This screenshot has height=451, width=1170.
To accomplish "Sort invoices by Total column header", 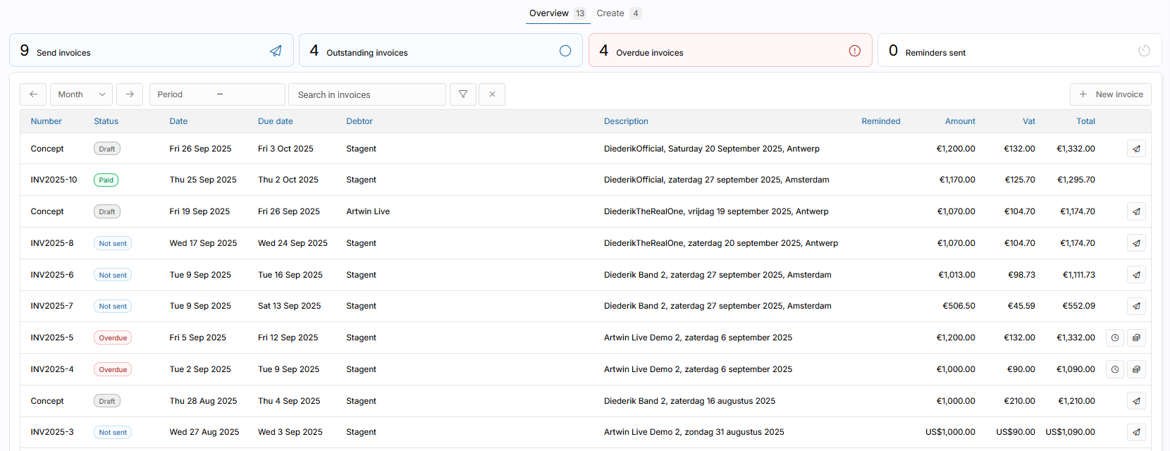I will [1085, 121].
